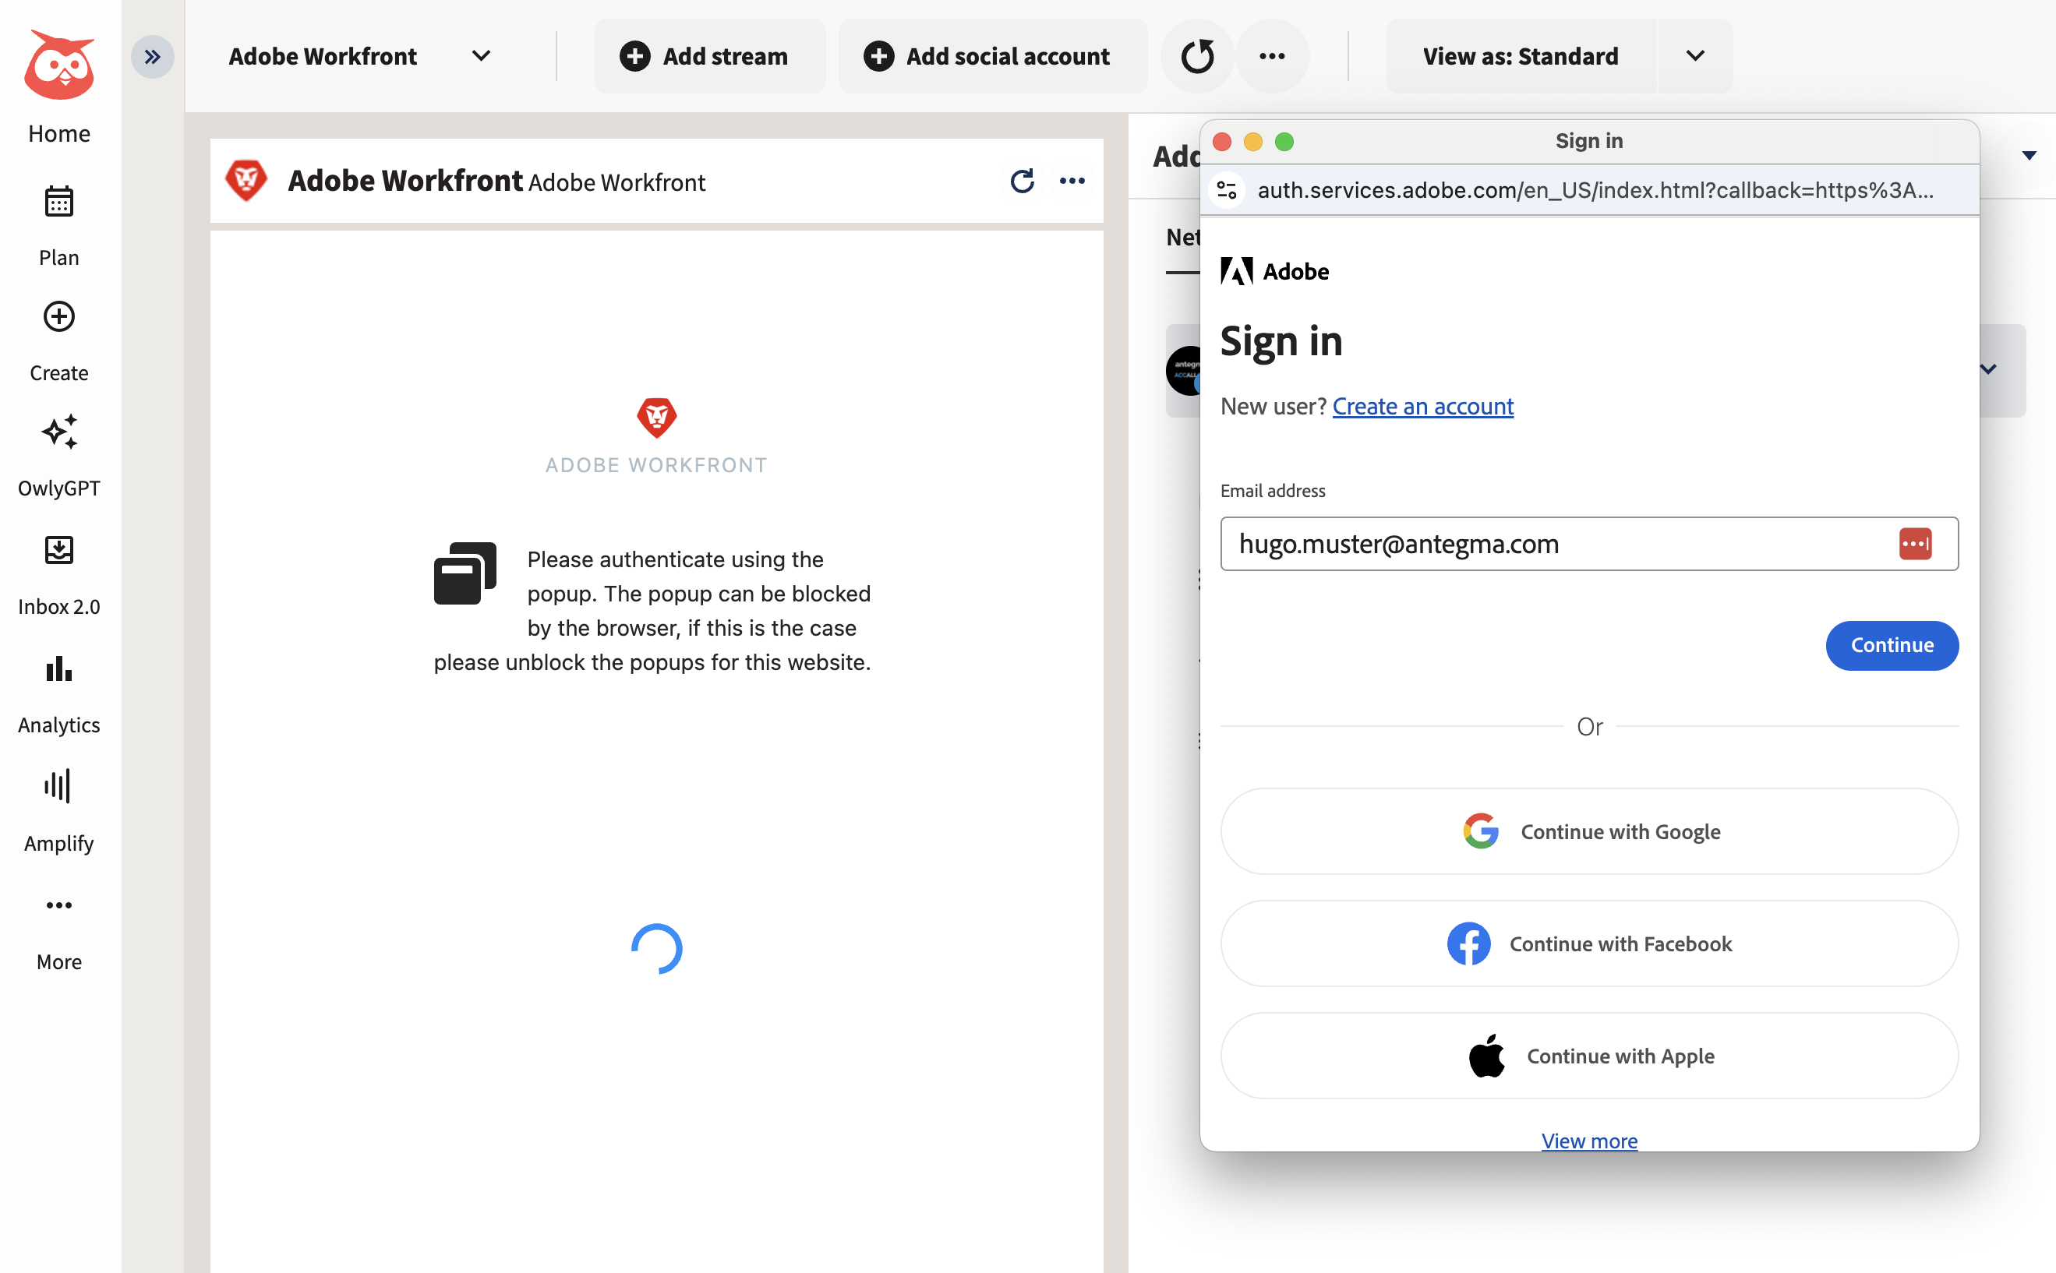The width and height of the screenshot is (2056, 1273).
Task: Refresh all streams from top toolbar
Action: [x=1197, y=56]
